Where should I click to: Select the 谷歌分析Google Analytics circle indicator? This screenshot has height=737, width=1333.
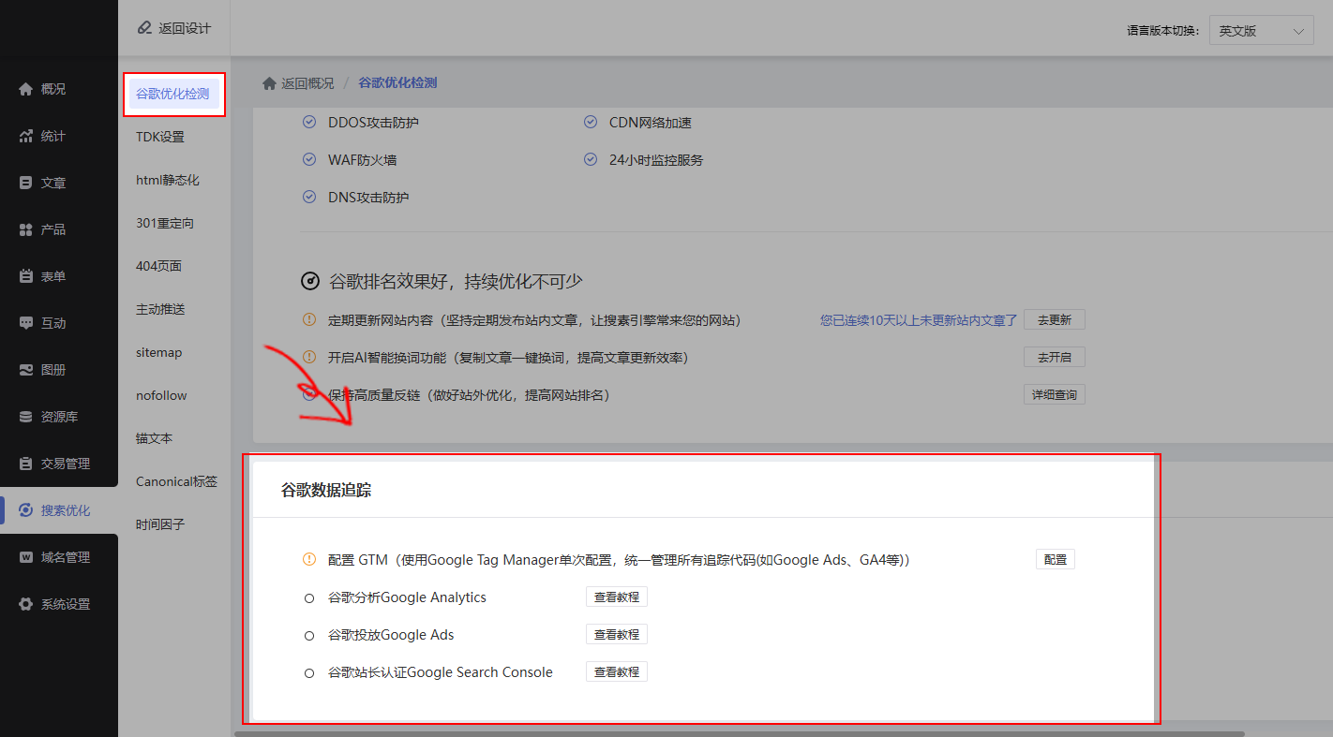[309, 597]
